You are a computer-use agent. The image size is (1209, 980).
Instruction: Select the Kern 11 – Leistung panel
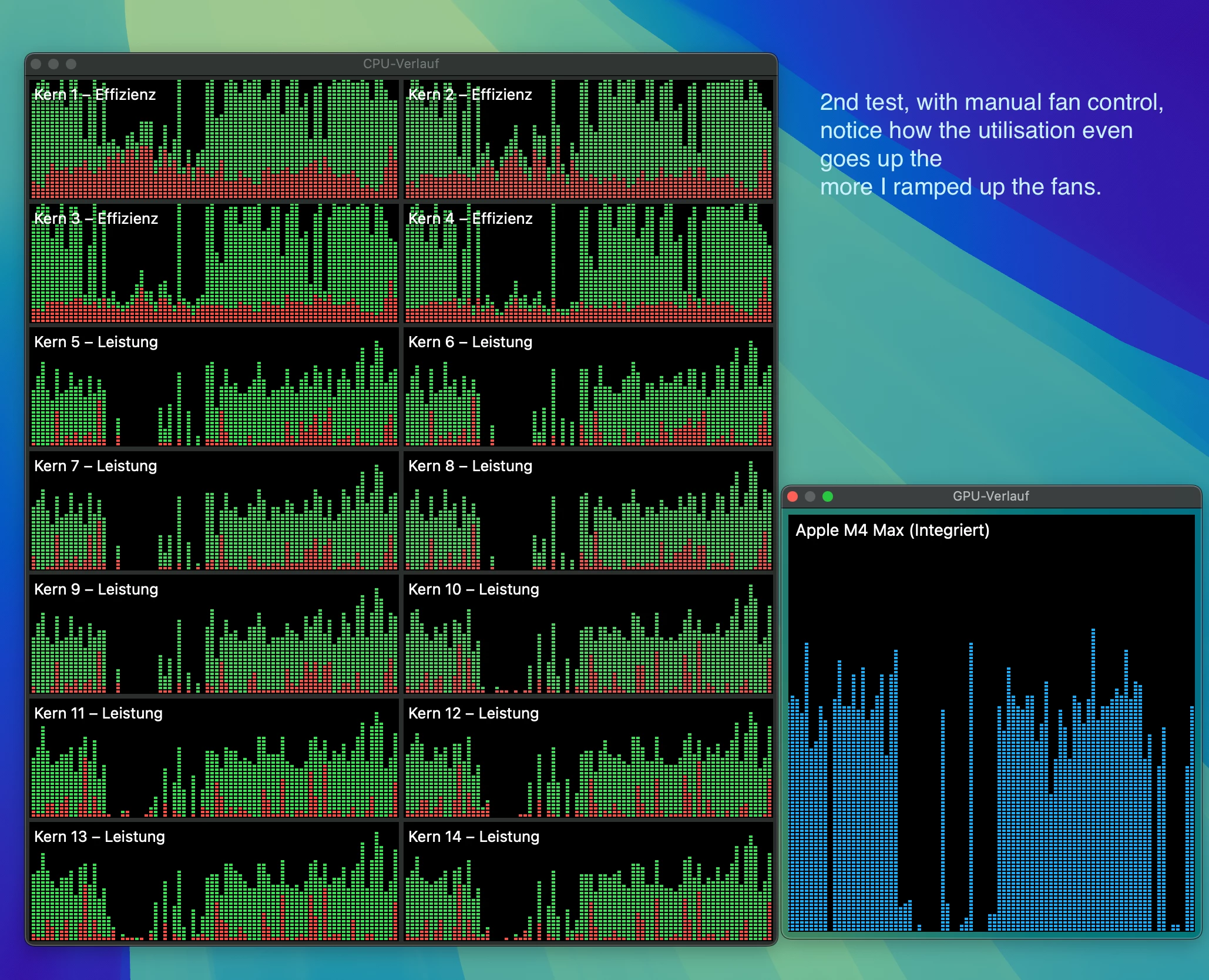[x=214, y=758]
